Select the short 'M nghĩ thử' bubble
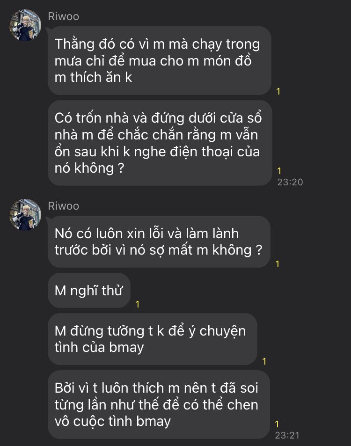Viewport: 351px width, 446px height. (x=89, y=291)
